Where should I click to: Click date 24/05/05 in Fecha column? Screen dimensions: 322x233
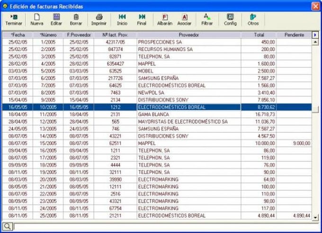click(x=18, y=129)
